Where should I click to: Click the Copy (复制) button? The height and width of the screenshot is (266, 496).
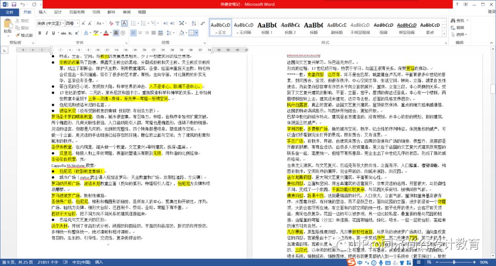[22, 28]
